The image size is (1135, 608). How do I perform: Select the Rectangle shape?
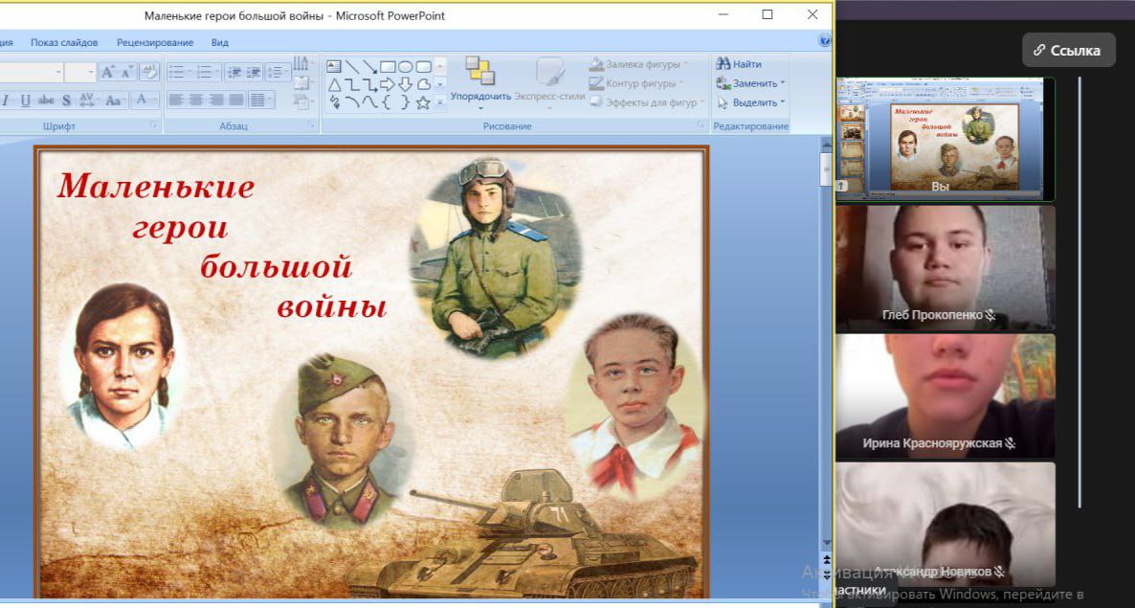(x=388, y=67)
